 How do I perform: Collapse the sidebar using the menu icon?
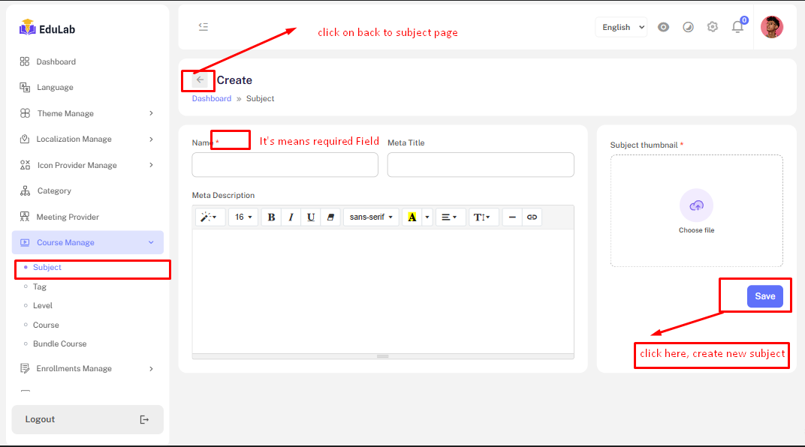[x=203, y=27]
